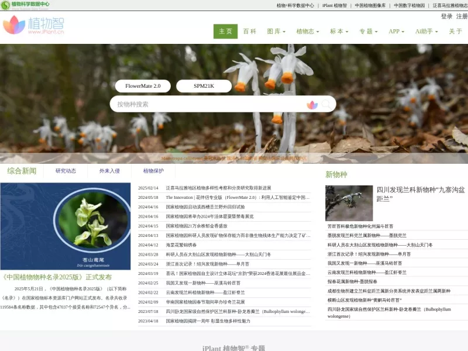Select the 综合新闻 tab
468x351 pixels.
click(x=22, y=171)
